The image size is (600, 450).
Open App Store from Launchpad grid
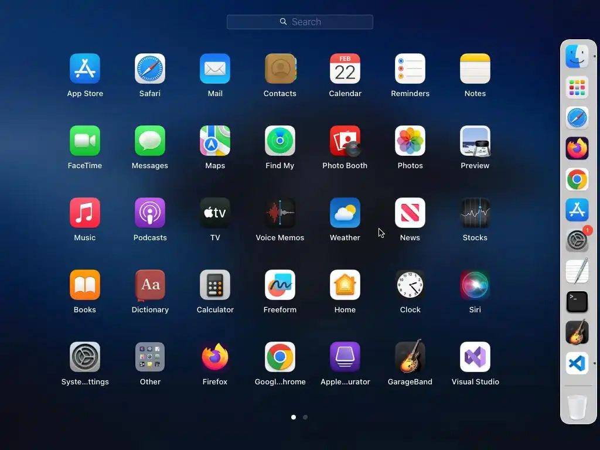(x=85, y=69)
